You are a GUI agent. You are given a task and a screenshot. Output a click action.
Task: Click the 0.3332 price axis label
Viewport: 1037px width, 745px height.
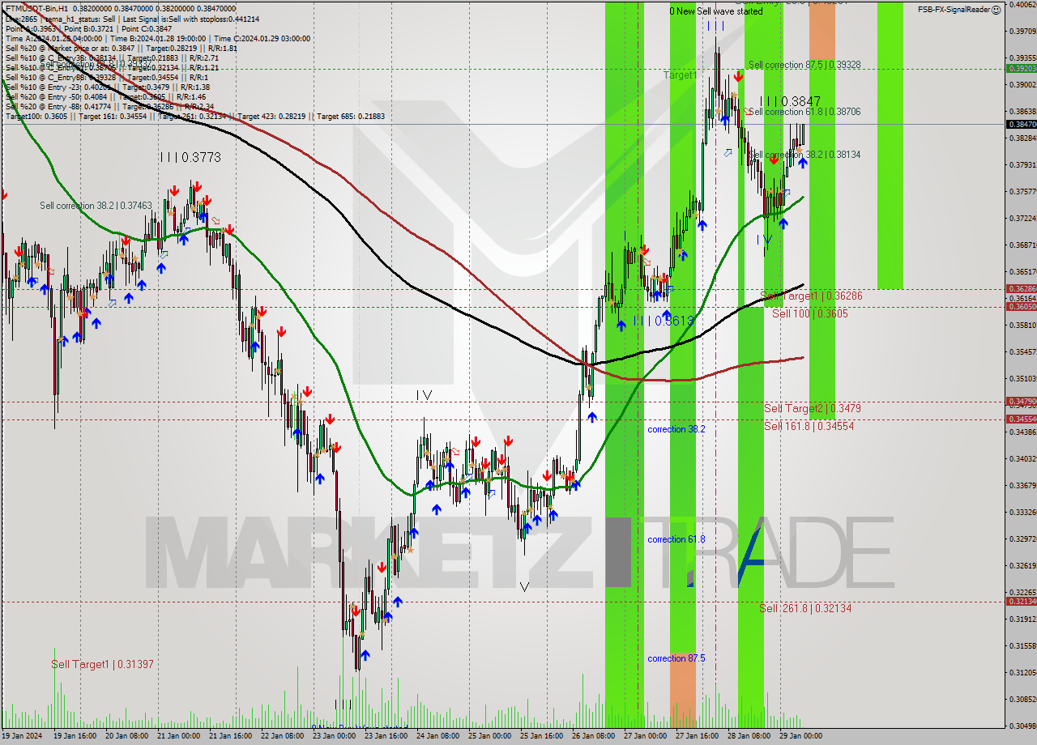1022,513
